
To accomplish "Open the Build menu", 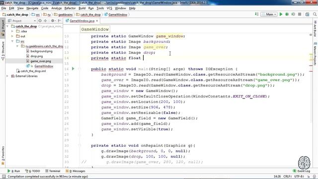I will (82, 8).
